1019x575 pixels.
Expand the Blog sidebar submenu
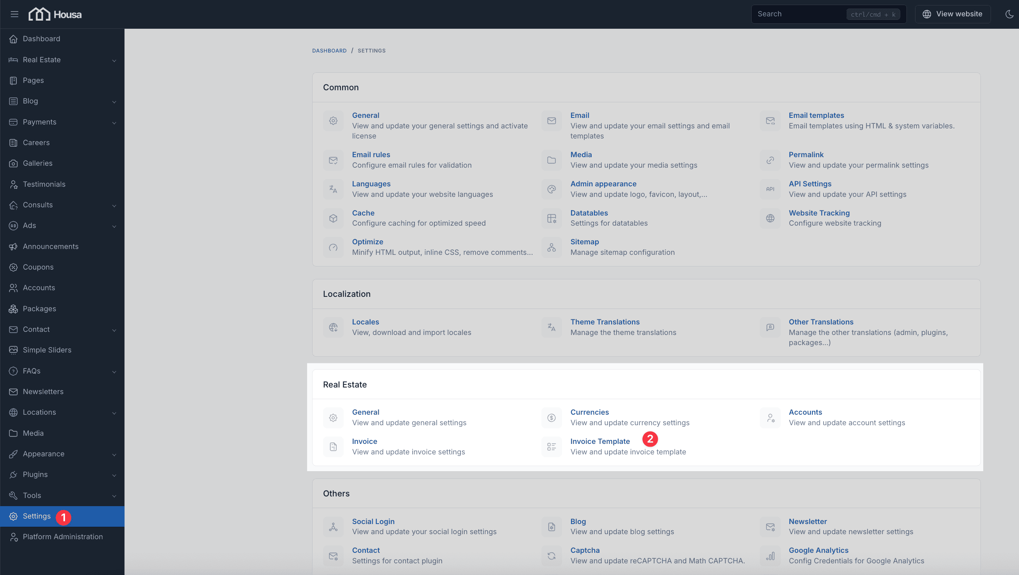[x=62, y=101]
